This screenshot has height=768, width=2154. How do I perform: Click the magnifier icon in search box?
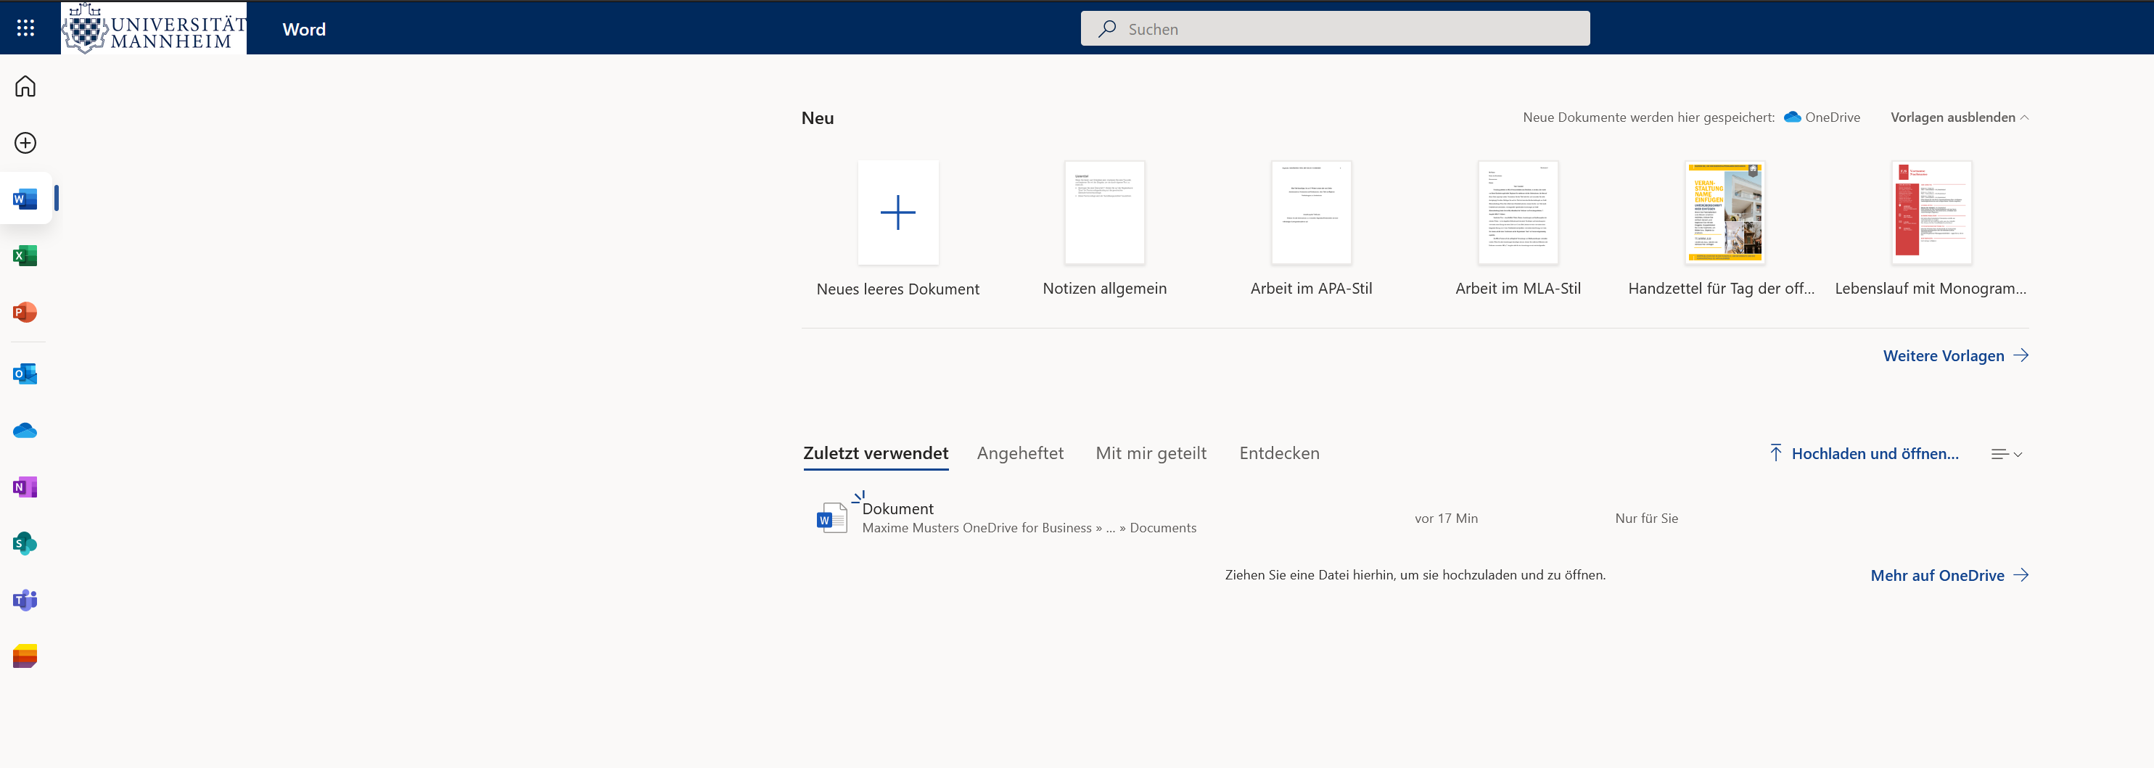[1107, 28]
